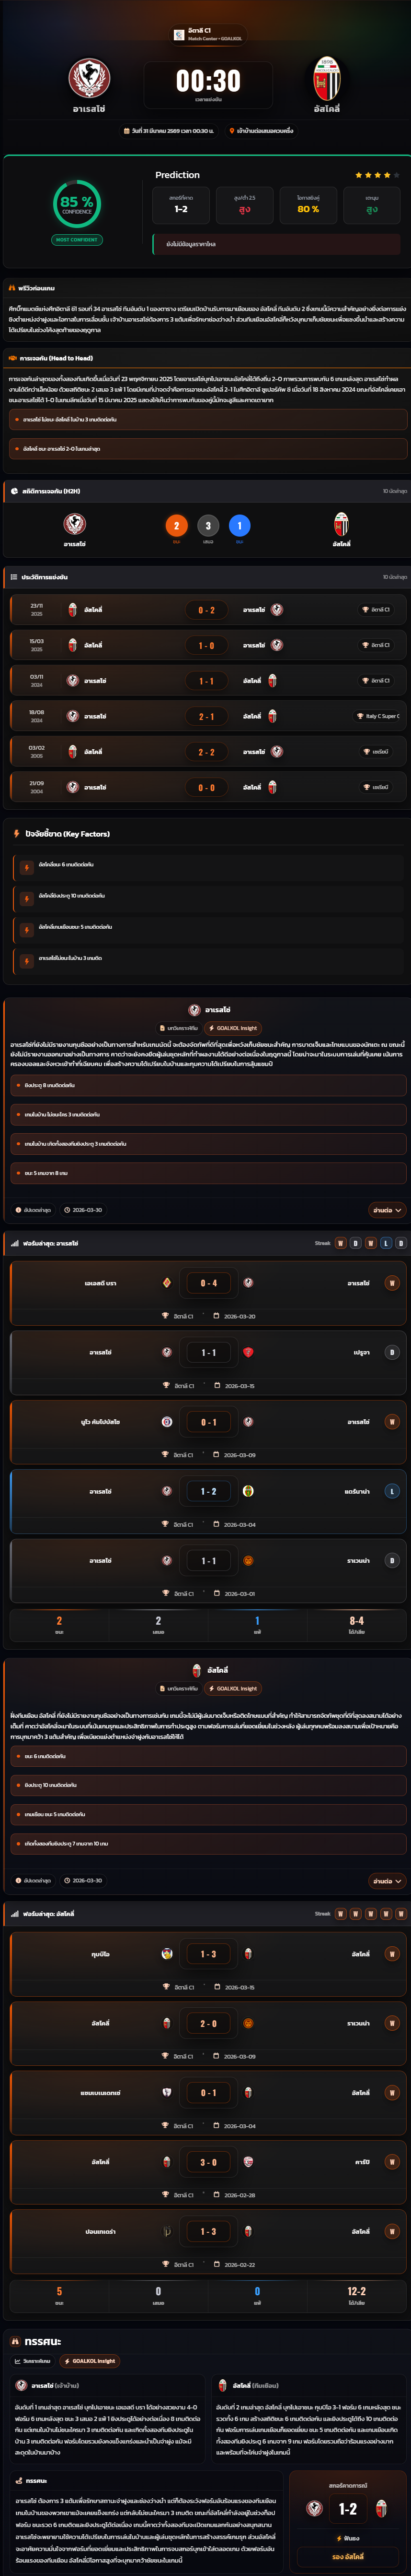Select the GOALKOL Insight tab under Arezzo
Viewport: 411px width, 2576px height.
[234, 1027]
